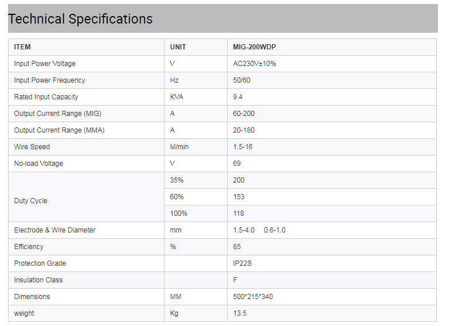
Task: Select the UNIT column header
Action: tap(178, 47)
